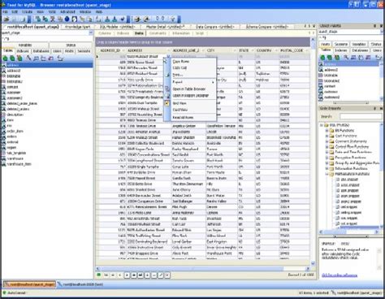Open the Window menu
The width and height of the screenshot is (385, 299).
coord(85,12)
